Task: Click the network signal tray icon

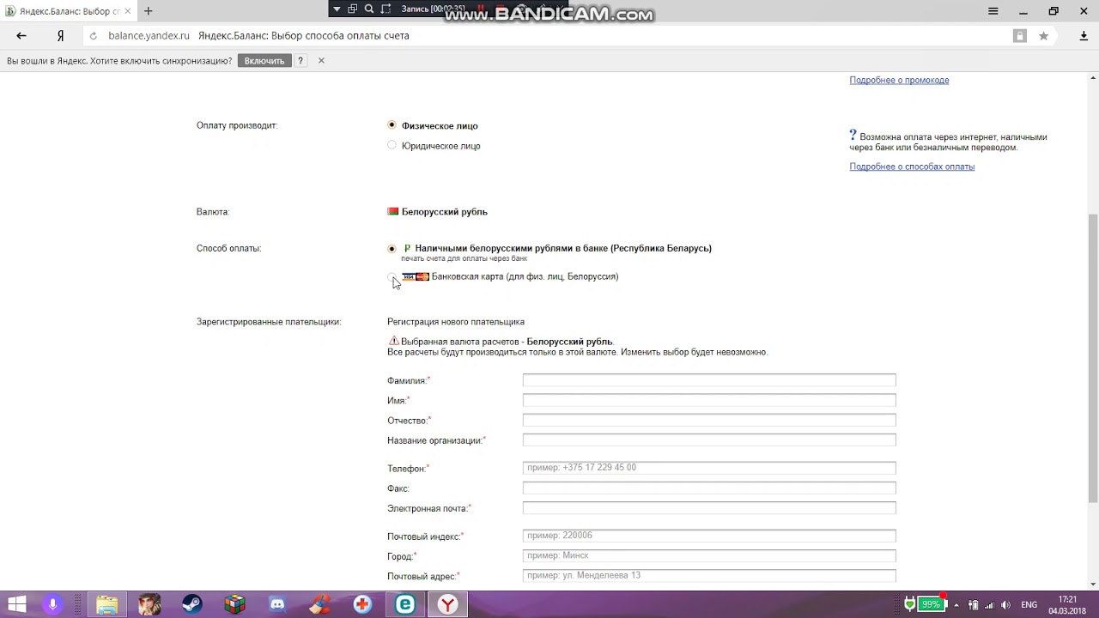Action: 989,604
